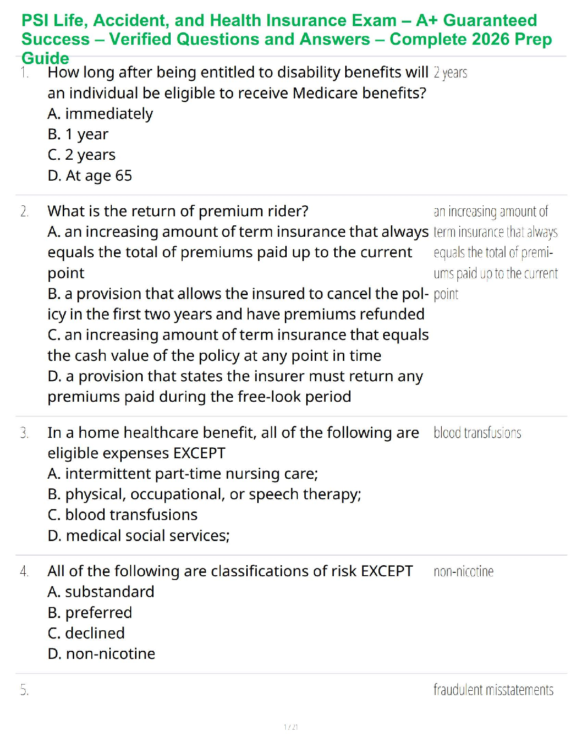Select answer option 'A. immediately'
Viewport: 582px width, 753px height.
click(x=100, y=114)
